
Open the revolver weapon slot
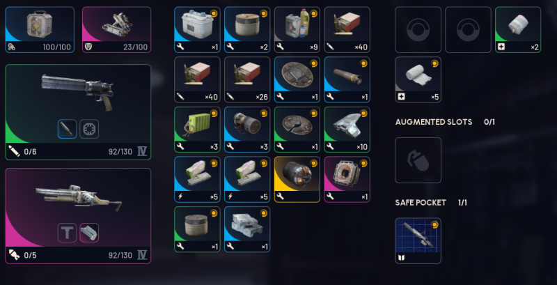tap(78, 112)
